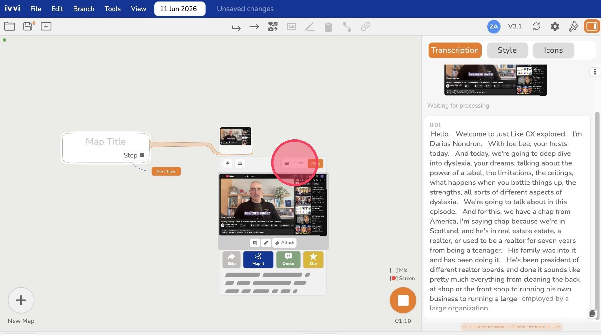Toggle the Screen recording option
The height and width of the screenshot is (335, 601).
point(402,278)
